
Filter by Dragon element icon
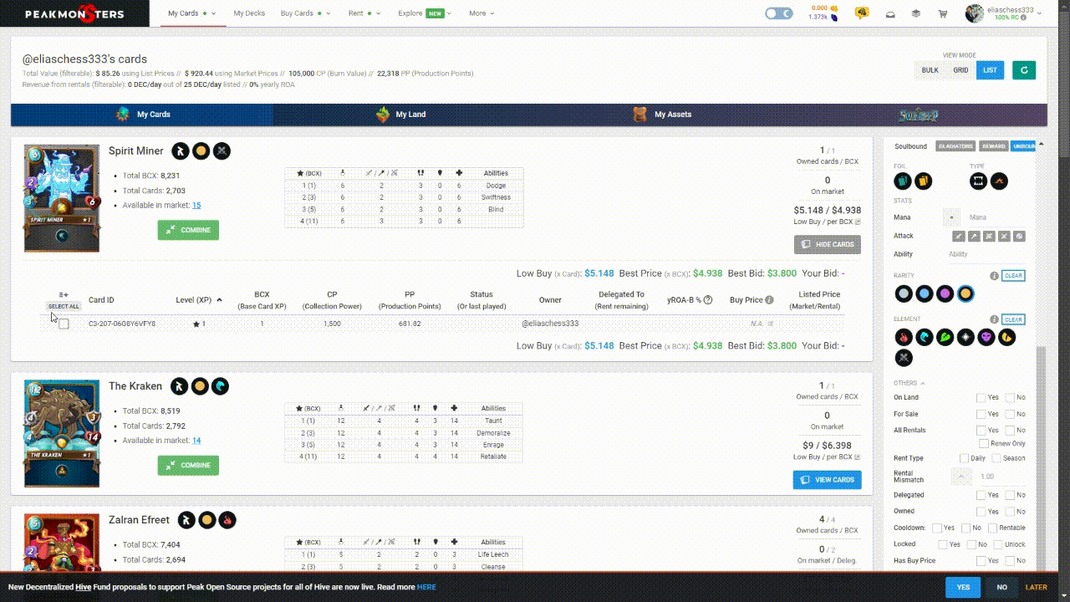coord(1007,337)
